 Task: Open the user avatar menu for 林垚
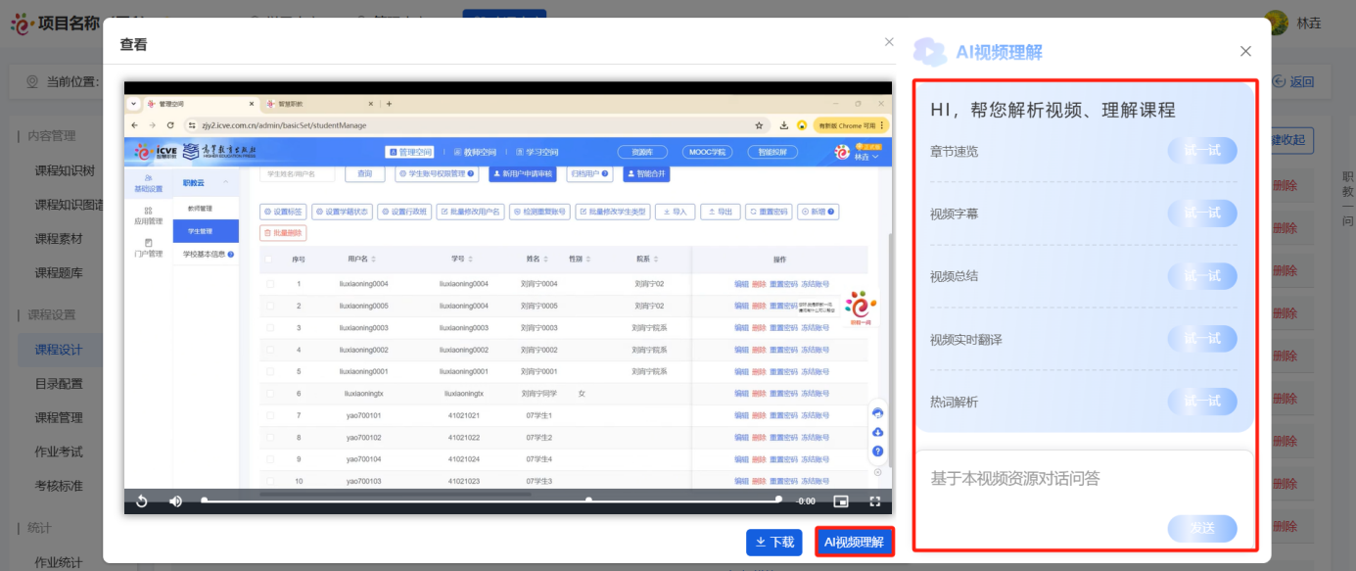[x=1276, y=23]
